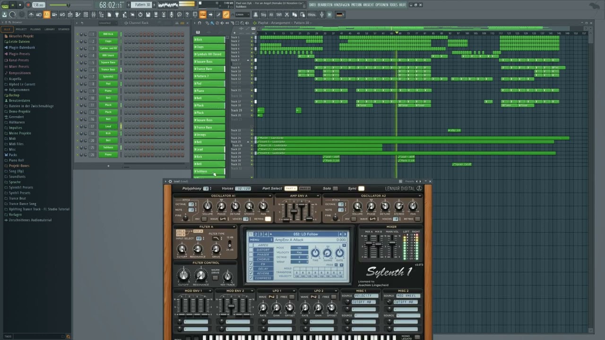Disable the REVERB effect checkbox
This screenshot has width=605, height=340.
click(251, 273)
